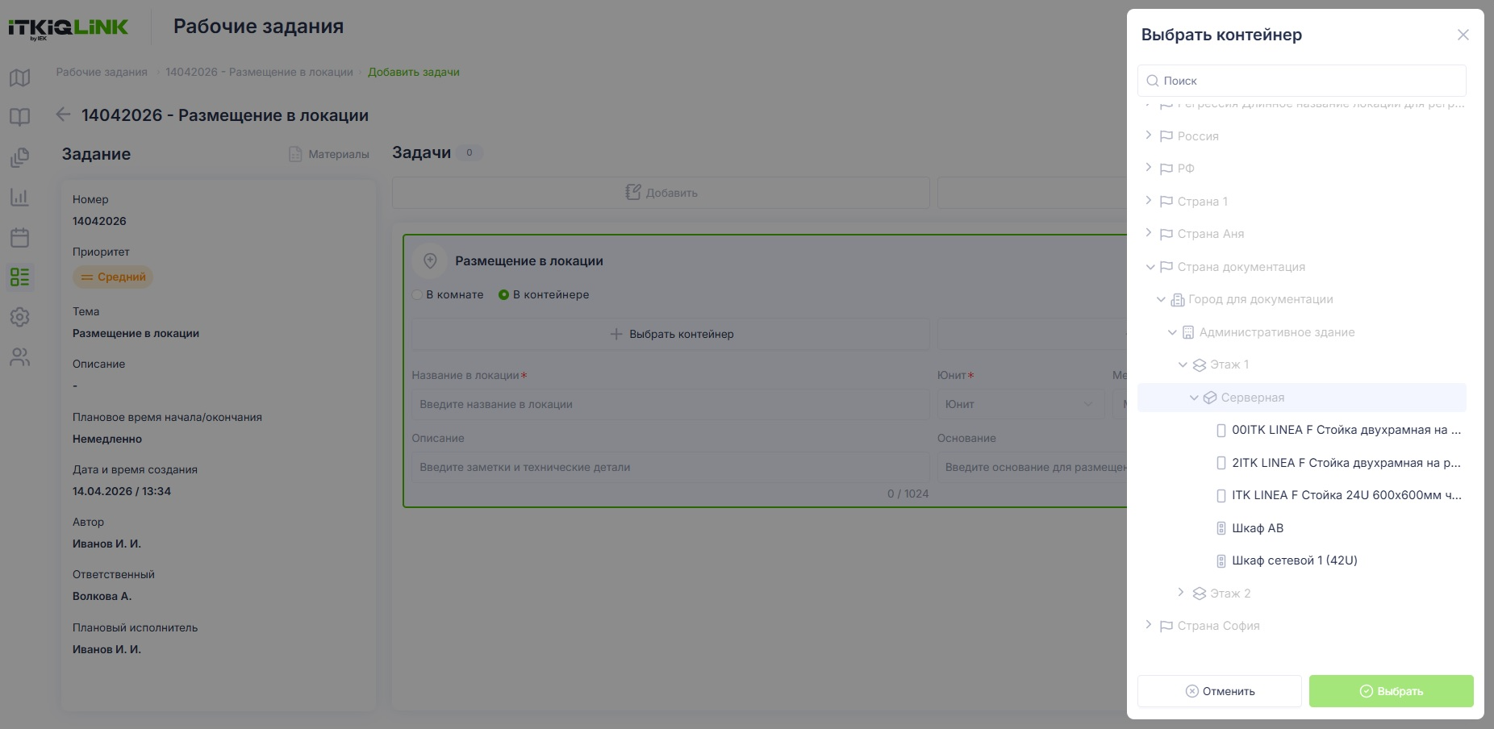Expand the Этаж 2 tree node
1494x729 pixels.
click(1181, 593)
